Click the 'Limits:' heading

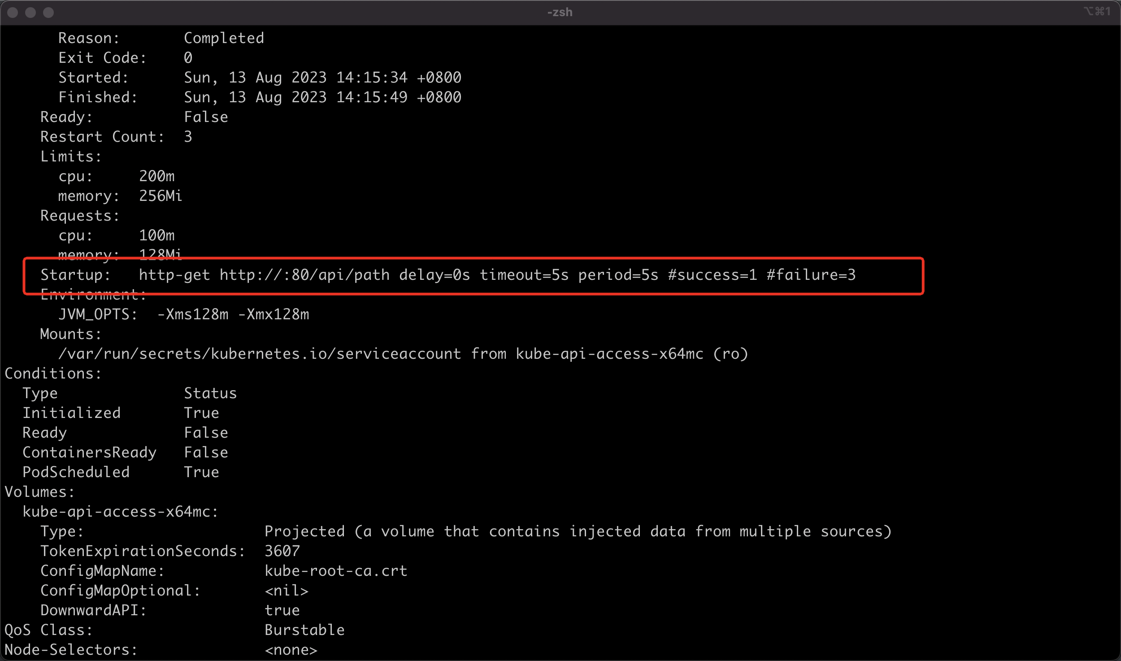tap(71, 157)
